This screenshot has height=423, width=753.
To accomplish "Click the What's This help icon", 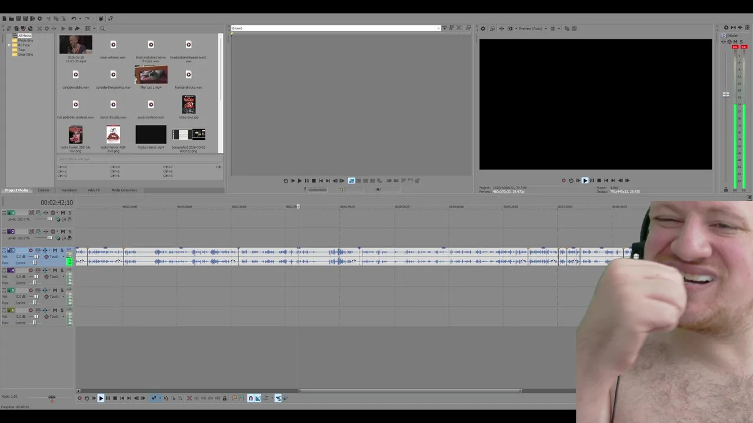I will [110, 19].
